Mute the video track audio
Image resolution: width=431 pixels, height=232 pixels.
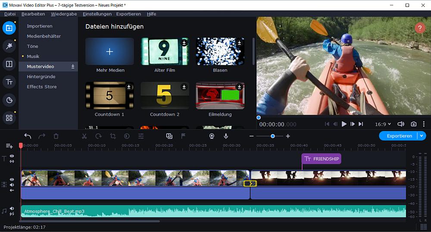pyautogui.click(x=12, y=185)
